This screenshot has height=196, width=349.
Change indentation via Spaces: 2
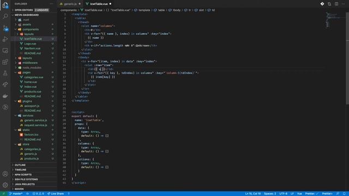270,194
